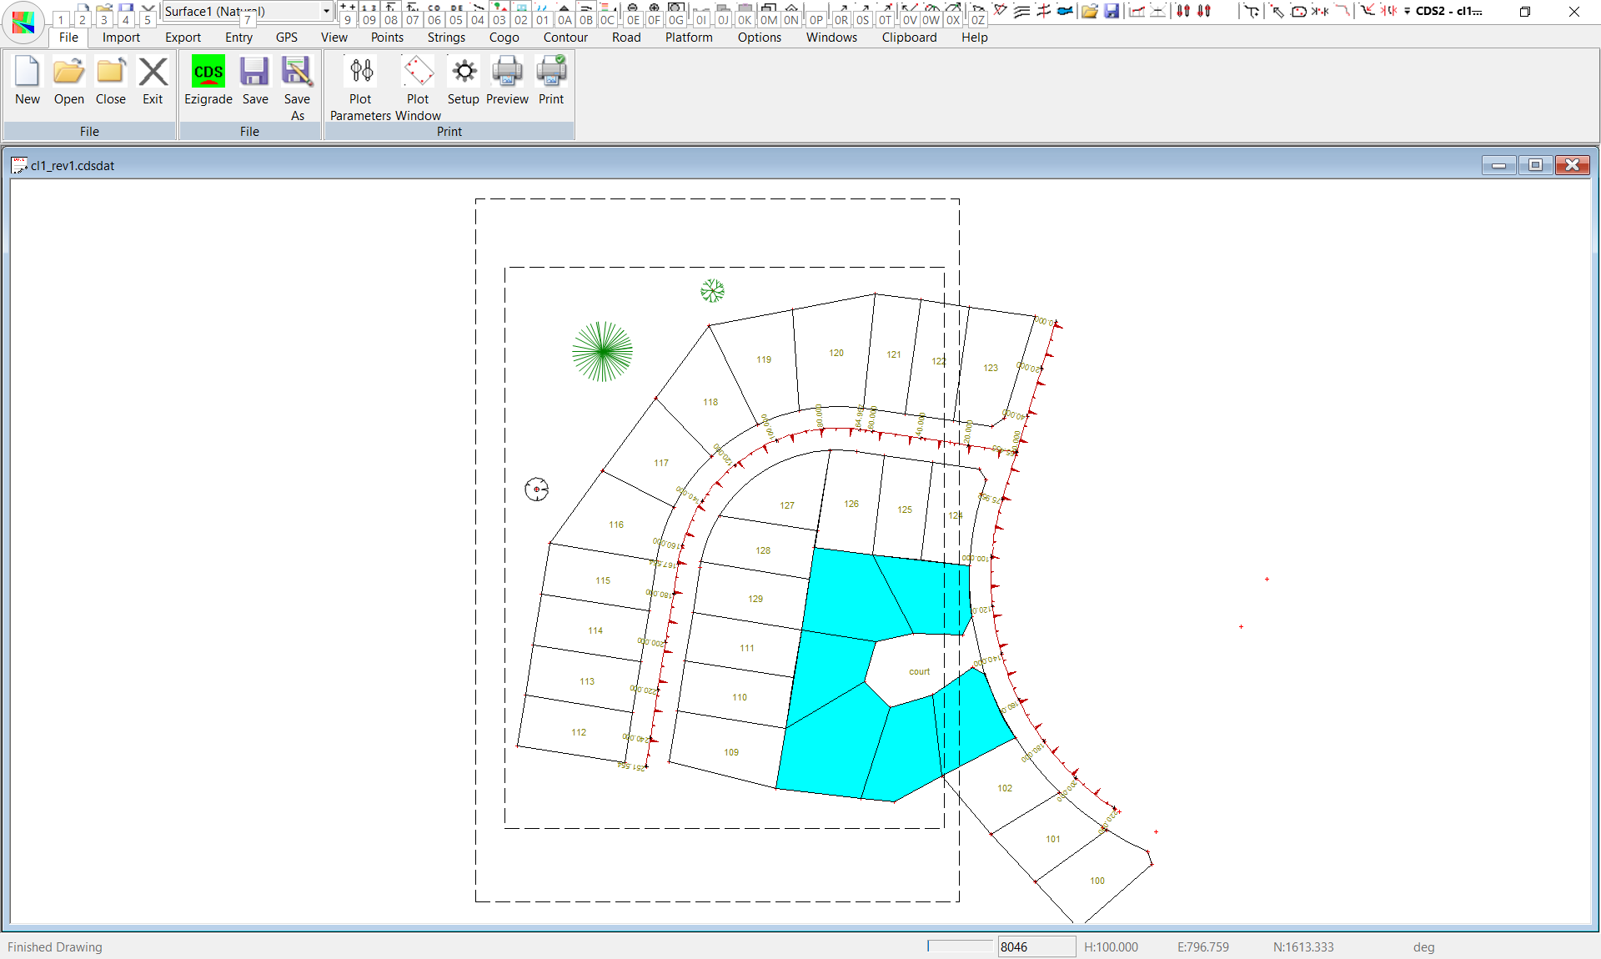This screenshot has width=1601, height=959.
Task: Open the Contour ribbon tab
Action: [565, 38]
